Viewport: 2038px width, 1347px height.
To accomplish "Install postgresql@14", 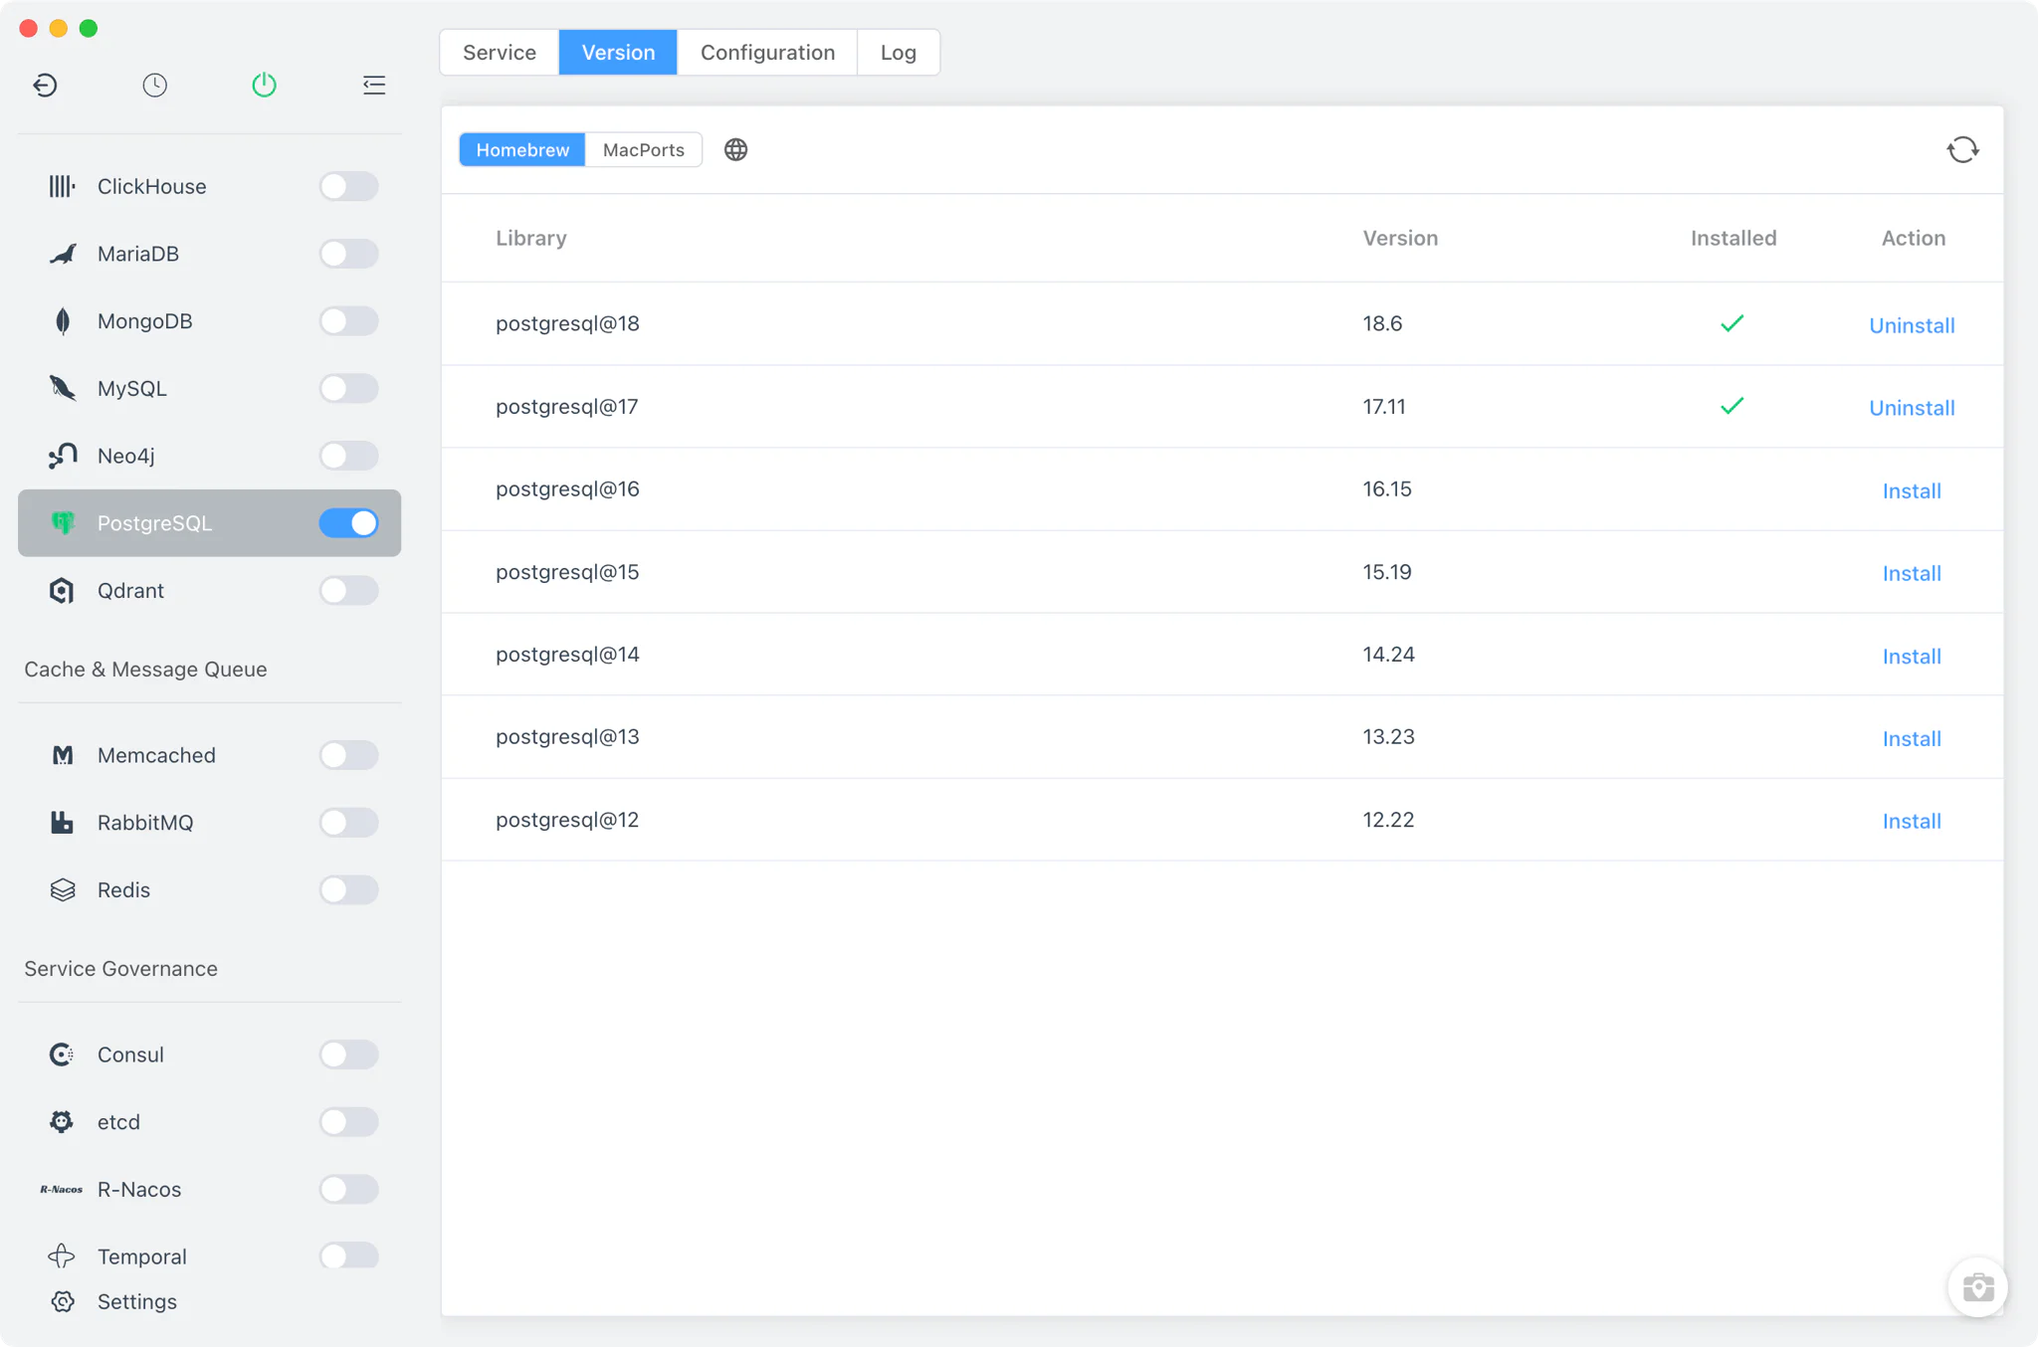I will tap(1912, 657).
